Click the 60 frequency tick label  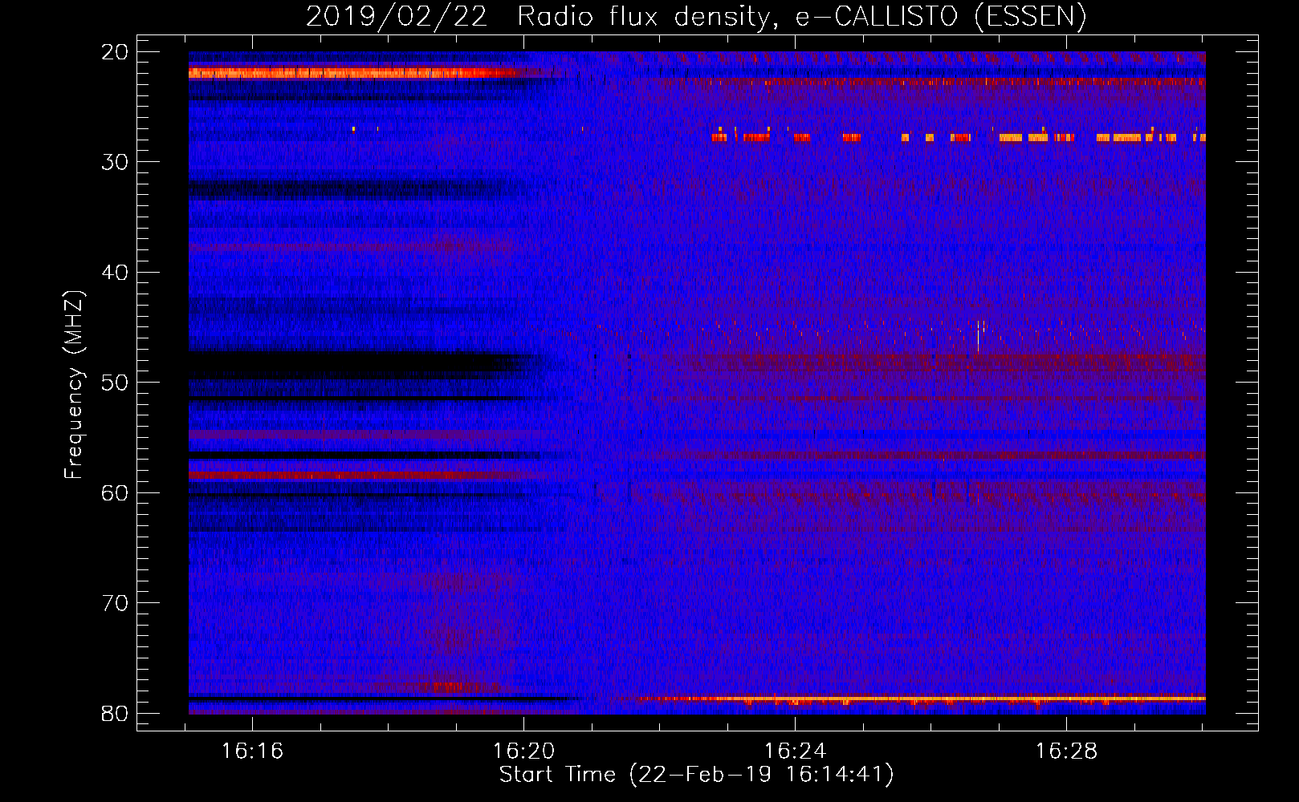(x=115, y=492)
